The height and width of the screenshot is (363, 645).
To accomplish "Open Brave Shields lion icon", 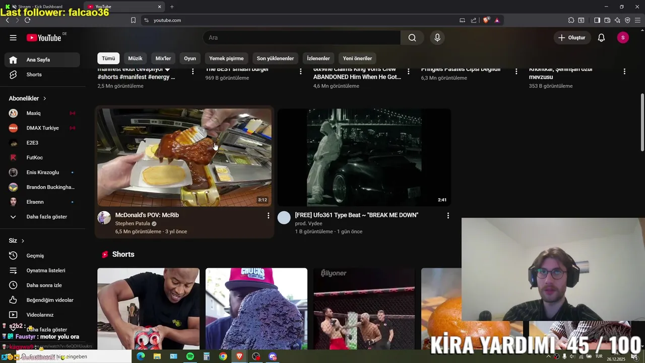I will pyautogui.click(x=486, y=20).
